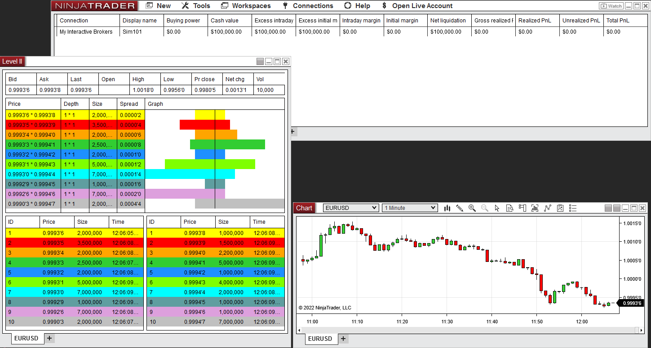
Task: Show the data box in the Chart toolbar
Action: tap(509, 208)
